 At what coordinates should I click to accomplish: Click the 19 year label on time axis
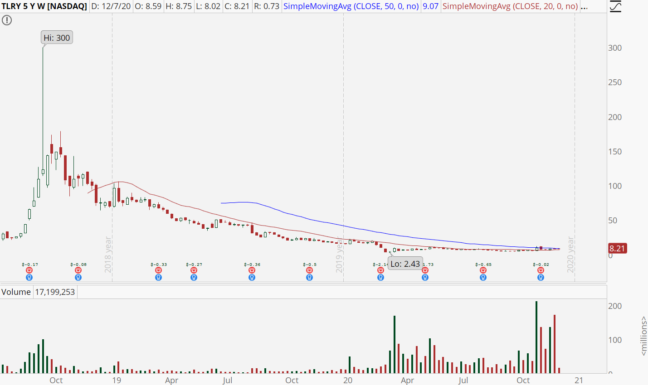click(x=117, y=380)
